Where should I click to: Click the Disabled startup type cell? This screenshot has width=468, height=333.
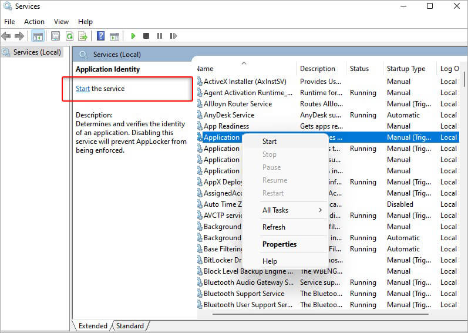tap(400, 204)
